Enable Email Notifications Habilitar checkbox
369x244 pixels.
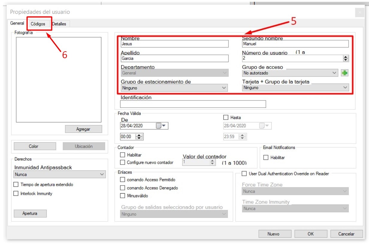click(x=266, y=157)
